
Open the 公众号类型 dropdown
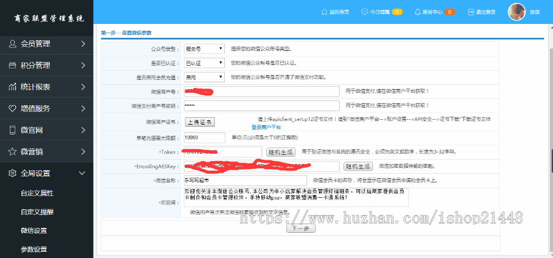(204, 49)
